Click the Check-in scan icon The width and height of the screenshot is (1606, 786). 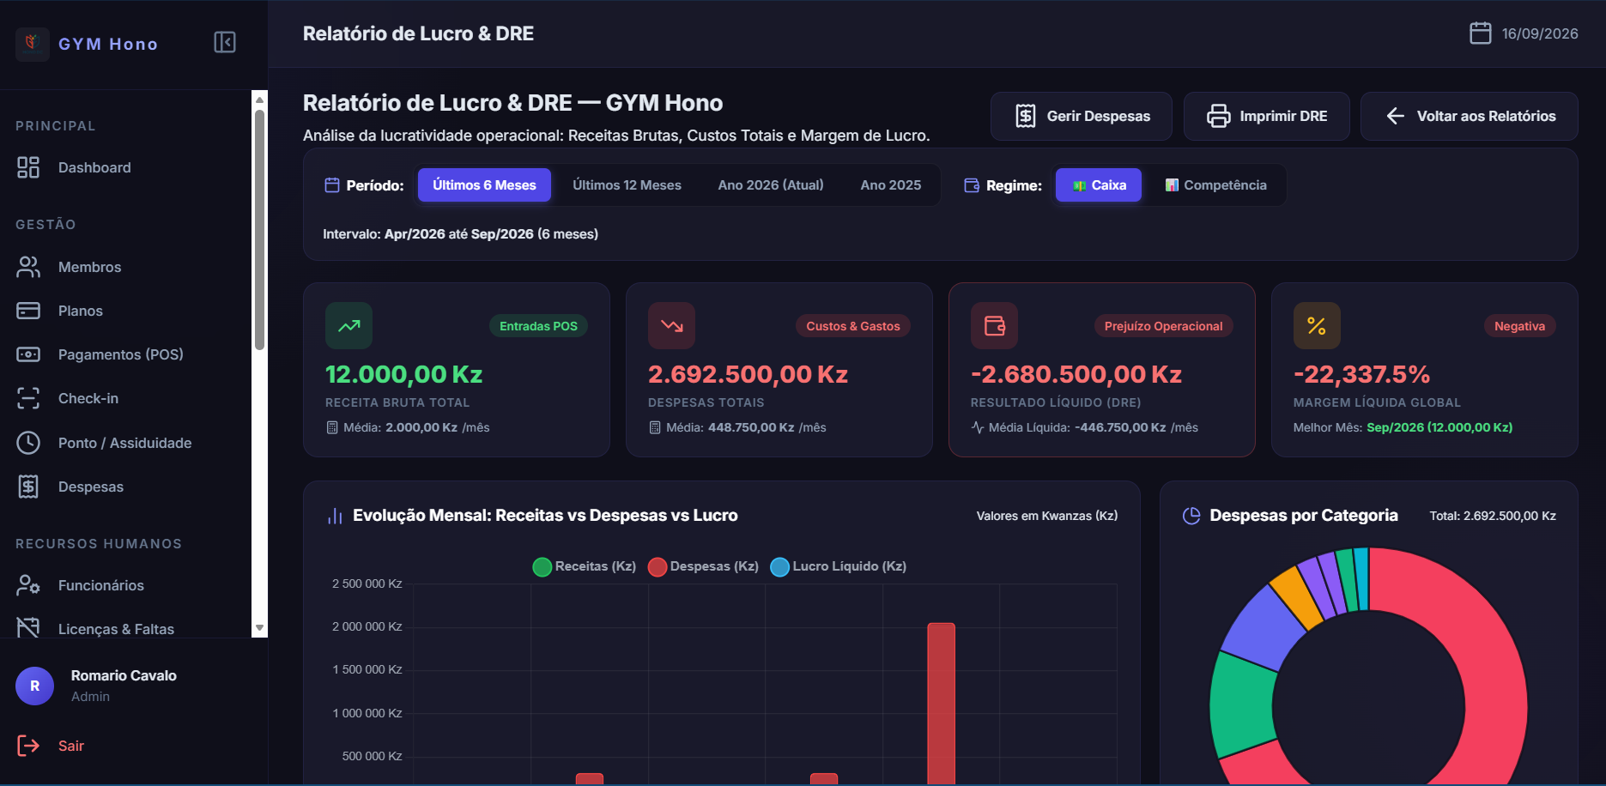pyautogui.click(x=28, y=398)
